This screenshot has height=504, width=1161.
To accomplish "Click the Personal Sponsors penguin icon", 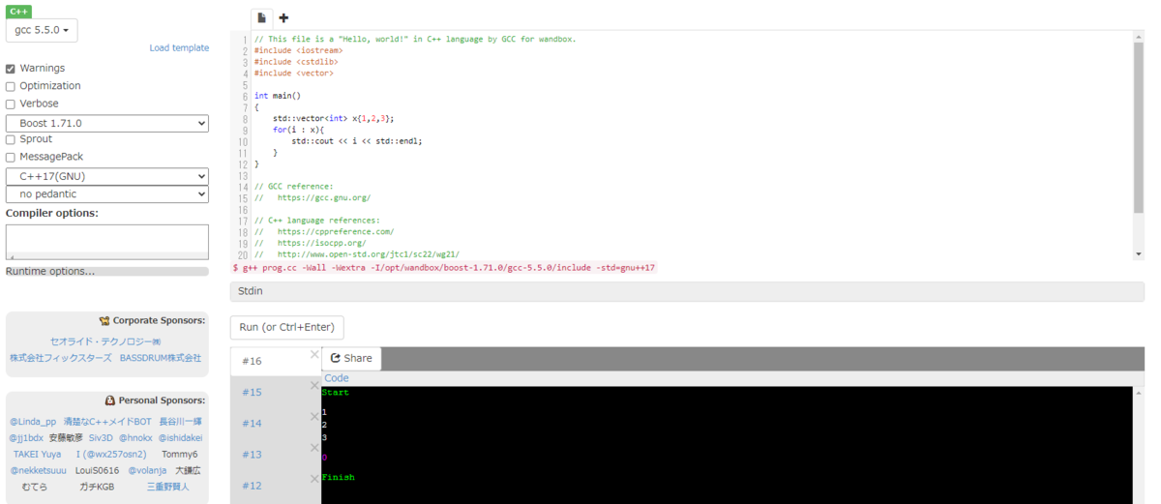I will 110,400.
